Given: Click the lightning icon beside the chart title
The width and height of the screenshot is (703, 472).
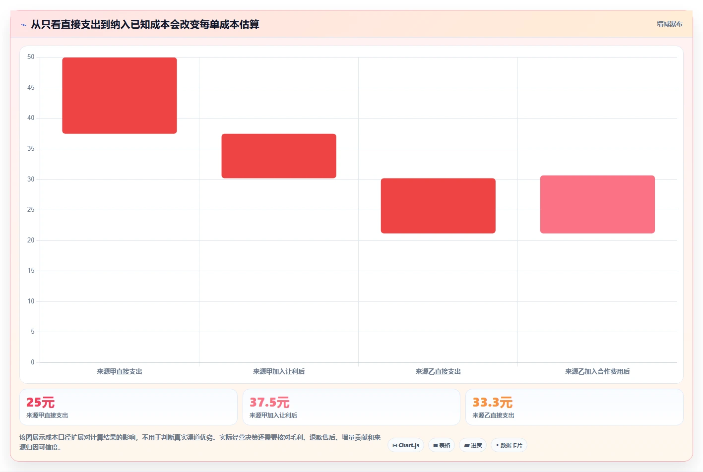Looking at the screenshot, I should tap(23, 25).
